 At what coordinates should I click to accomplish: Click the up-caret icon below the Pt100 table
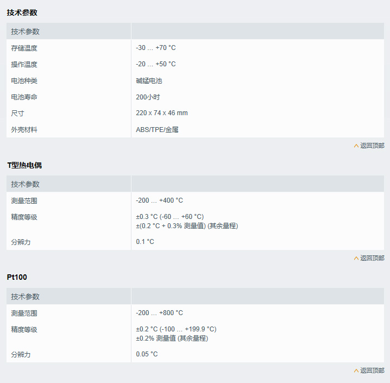click(356, 371)
